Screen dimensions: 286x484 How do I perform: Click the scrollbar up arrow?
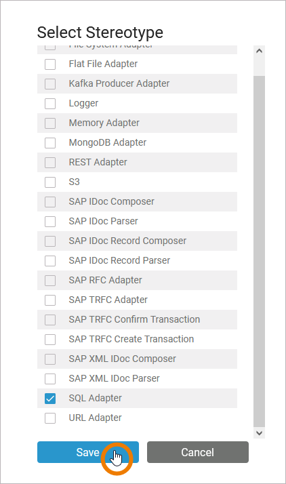coord(259,51)
